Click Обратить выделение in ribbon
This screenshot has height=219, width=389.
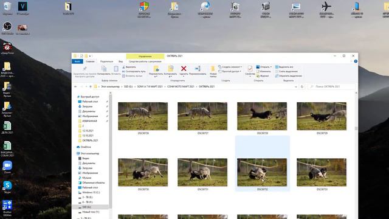tap(288, 76)
